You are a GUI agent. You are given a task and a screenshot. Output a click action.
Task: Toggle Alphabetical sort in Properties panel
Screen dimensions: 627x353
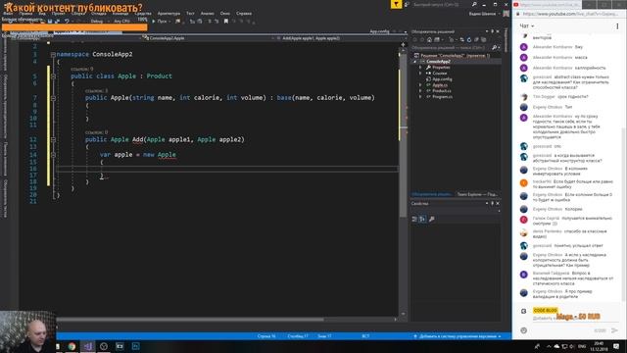click(422, 219)
